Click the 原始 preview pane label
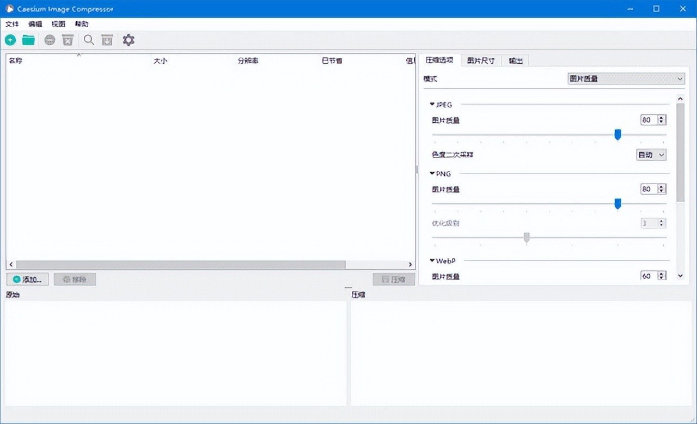This screenshot has height=424, width=697. pyautogui.click(x=13, y=295)
